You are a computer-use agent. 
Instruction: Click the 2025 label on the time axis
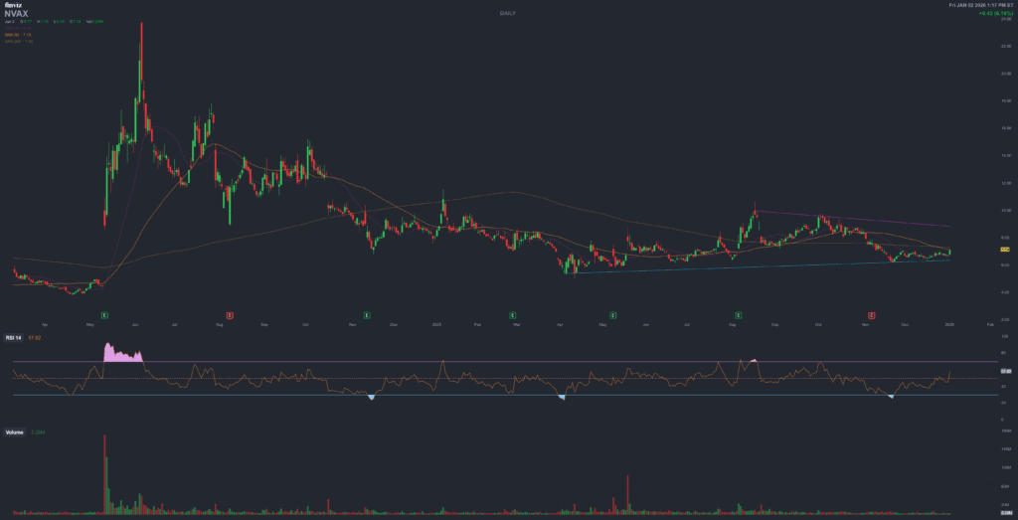436,324
